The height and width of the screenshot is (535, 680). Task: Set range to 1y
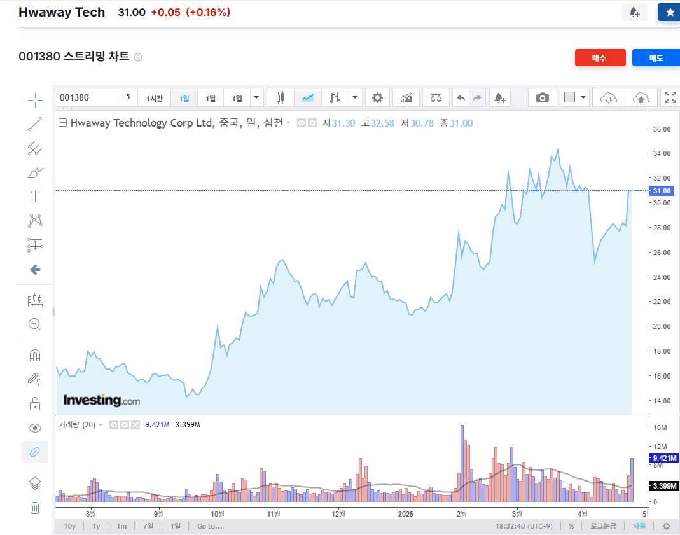[x=96, y=526]
